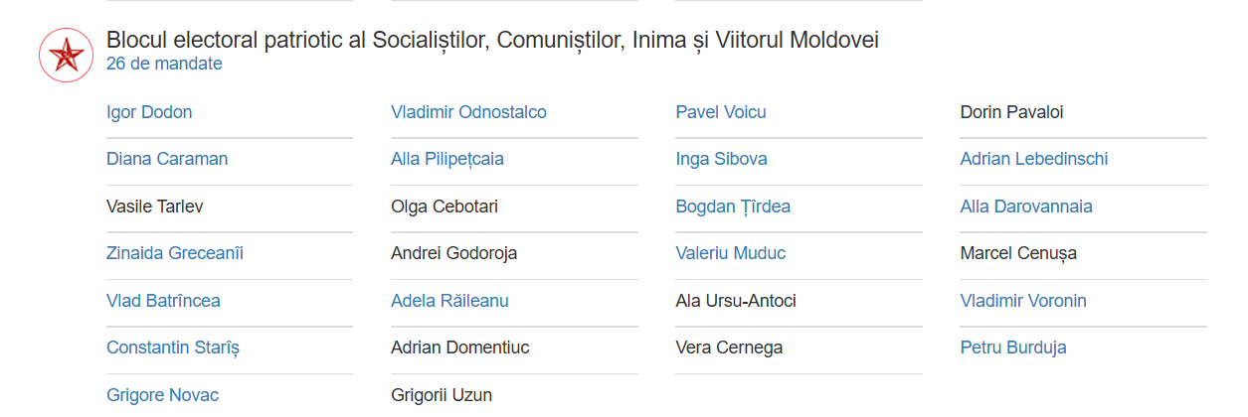Viewport: 1248px width, 417px height.
Task: Open Diana Caraman's page
Action: click(167, 159)
